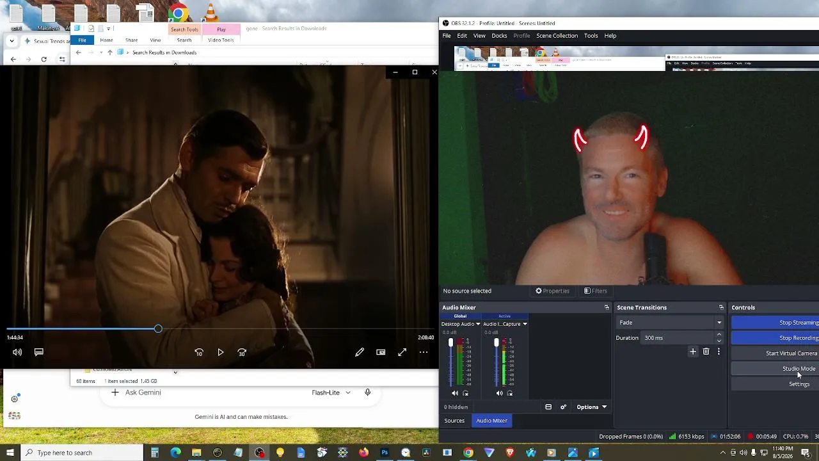Open the Options dropdown in Audio Mixer
This screenshot has height=461, width=819.
(591, 407)
